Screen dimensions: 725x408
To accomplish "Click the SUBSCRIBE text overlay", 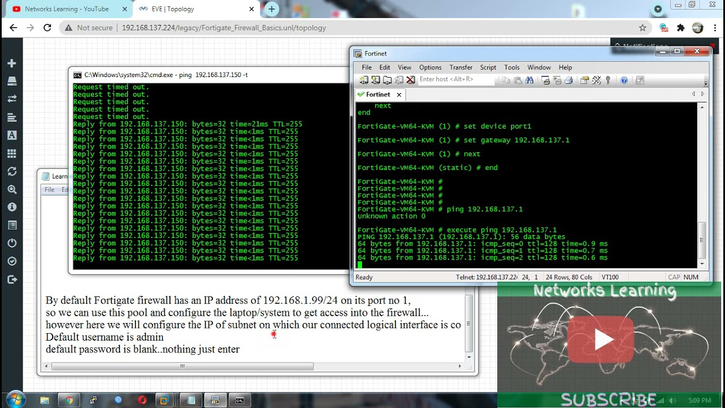I will pyautogui.click(x=608, y=399).
